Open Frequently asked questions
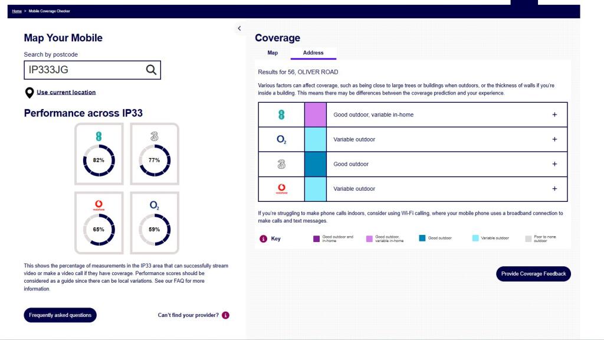604x340 pixels. [60, 315]
